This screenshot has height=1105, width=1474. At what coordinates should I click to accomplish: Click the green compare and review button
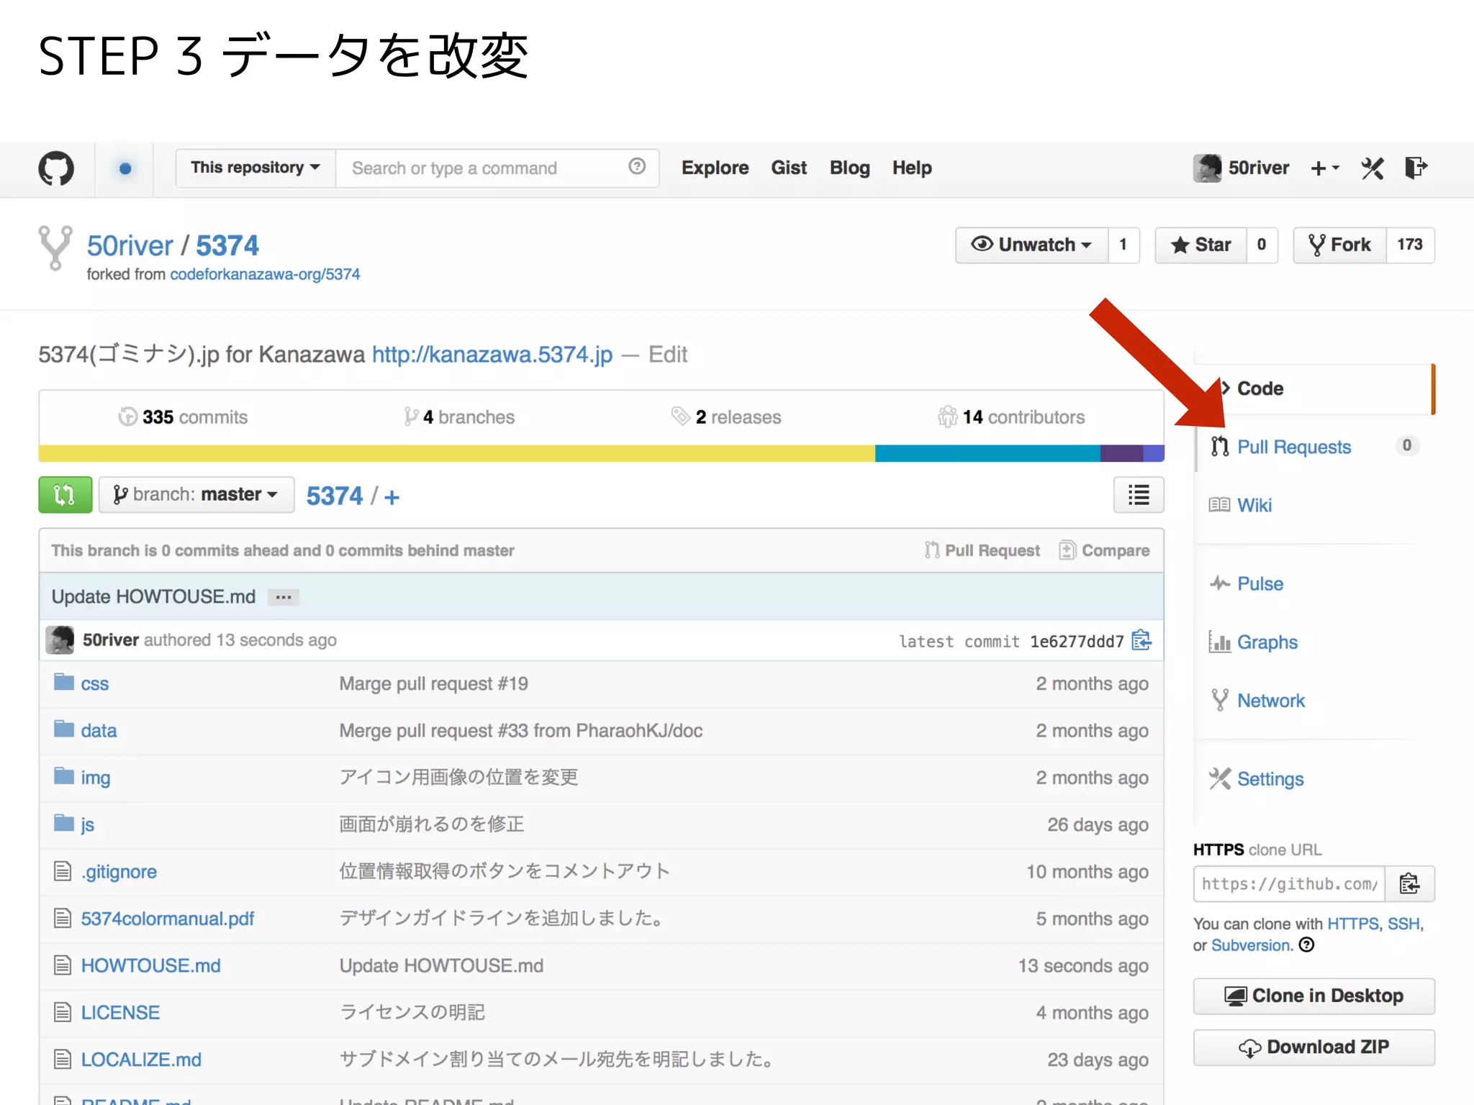[x=65, y=495]
